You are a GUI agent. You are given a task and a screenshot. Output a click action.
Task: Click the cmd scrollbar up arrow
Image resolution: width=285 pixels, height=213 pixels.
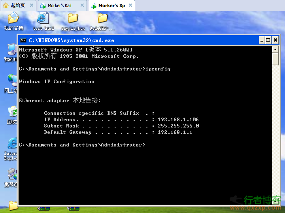(275, 50)
